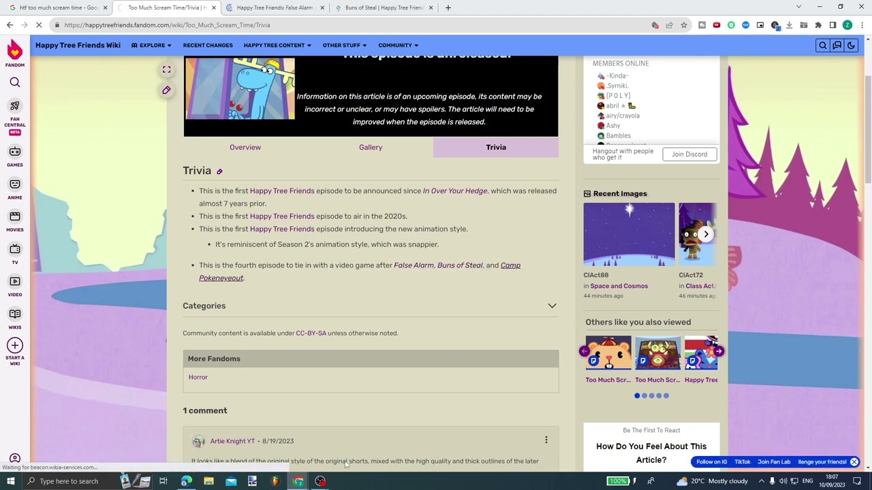Image resolution: width=872 pixels, height=490 pixels.
Task: Switch to the Overview tab
Action: pyautogui.click(x=245, y=147)
